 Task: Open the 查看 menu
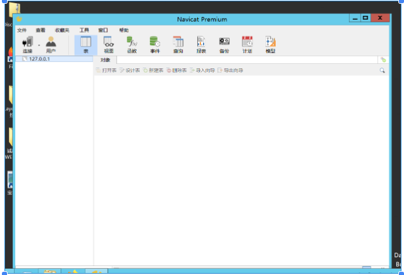(40, 31)
